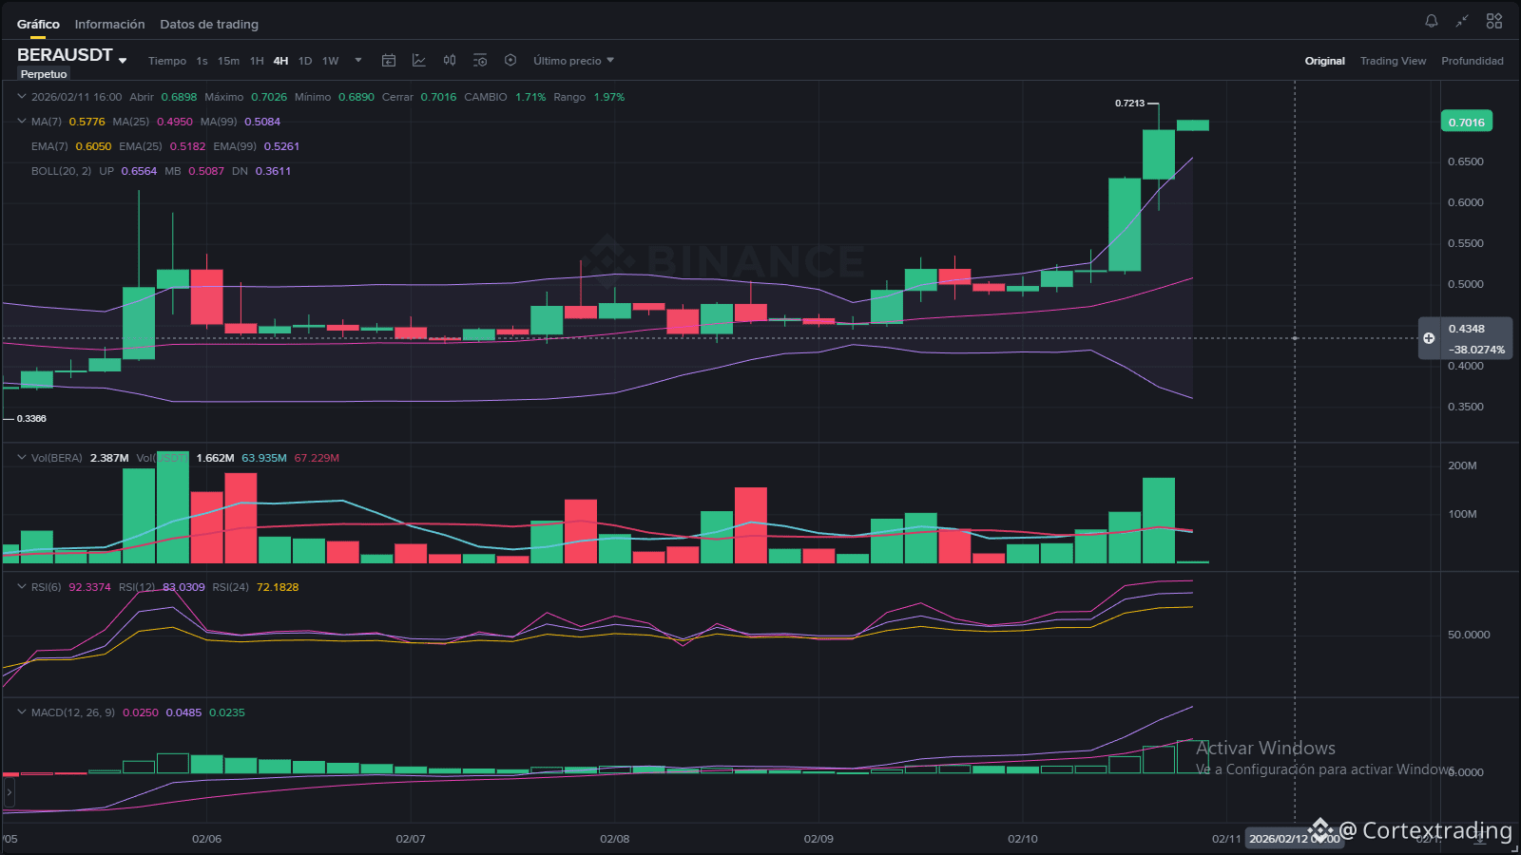Image resolution: width=1521 pixels, height=855 pixels.
Task: Collapse the MACD panel chevron
Action: (22, 712)
